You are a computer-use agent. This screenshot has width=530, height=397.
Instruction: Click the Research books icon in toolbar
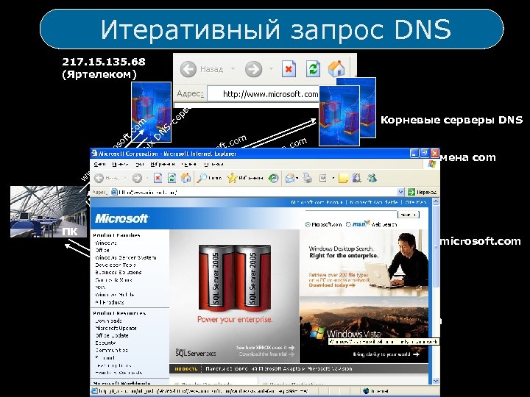[357, 178]
